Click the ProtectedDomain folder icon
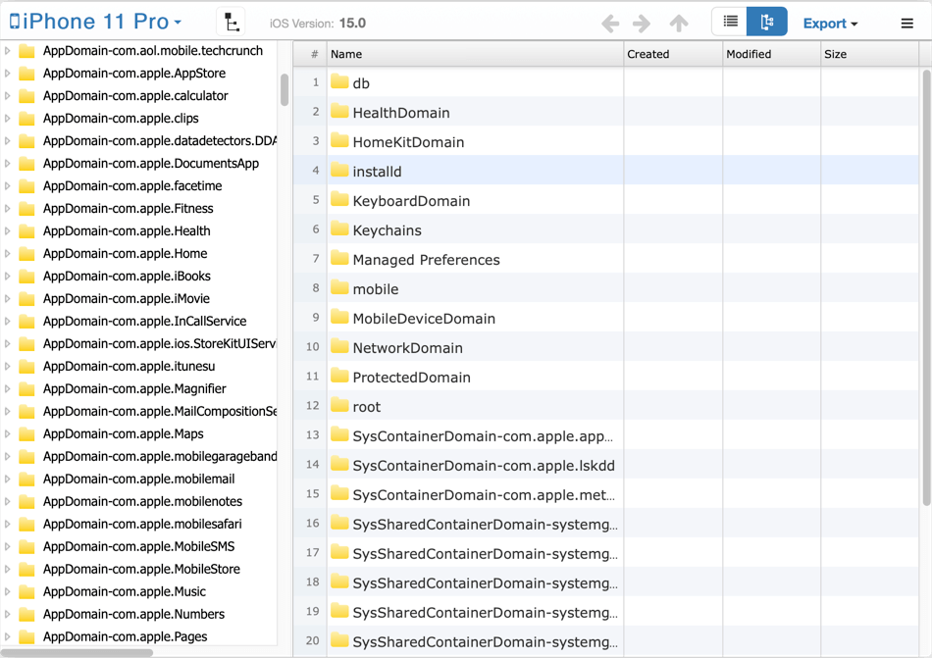 coord(339,376)
